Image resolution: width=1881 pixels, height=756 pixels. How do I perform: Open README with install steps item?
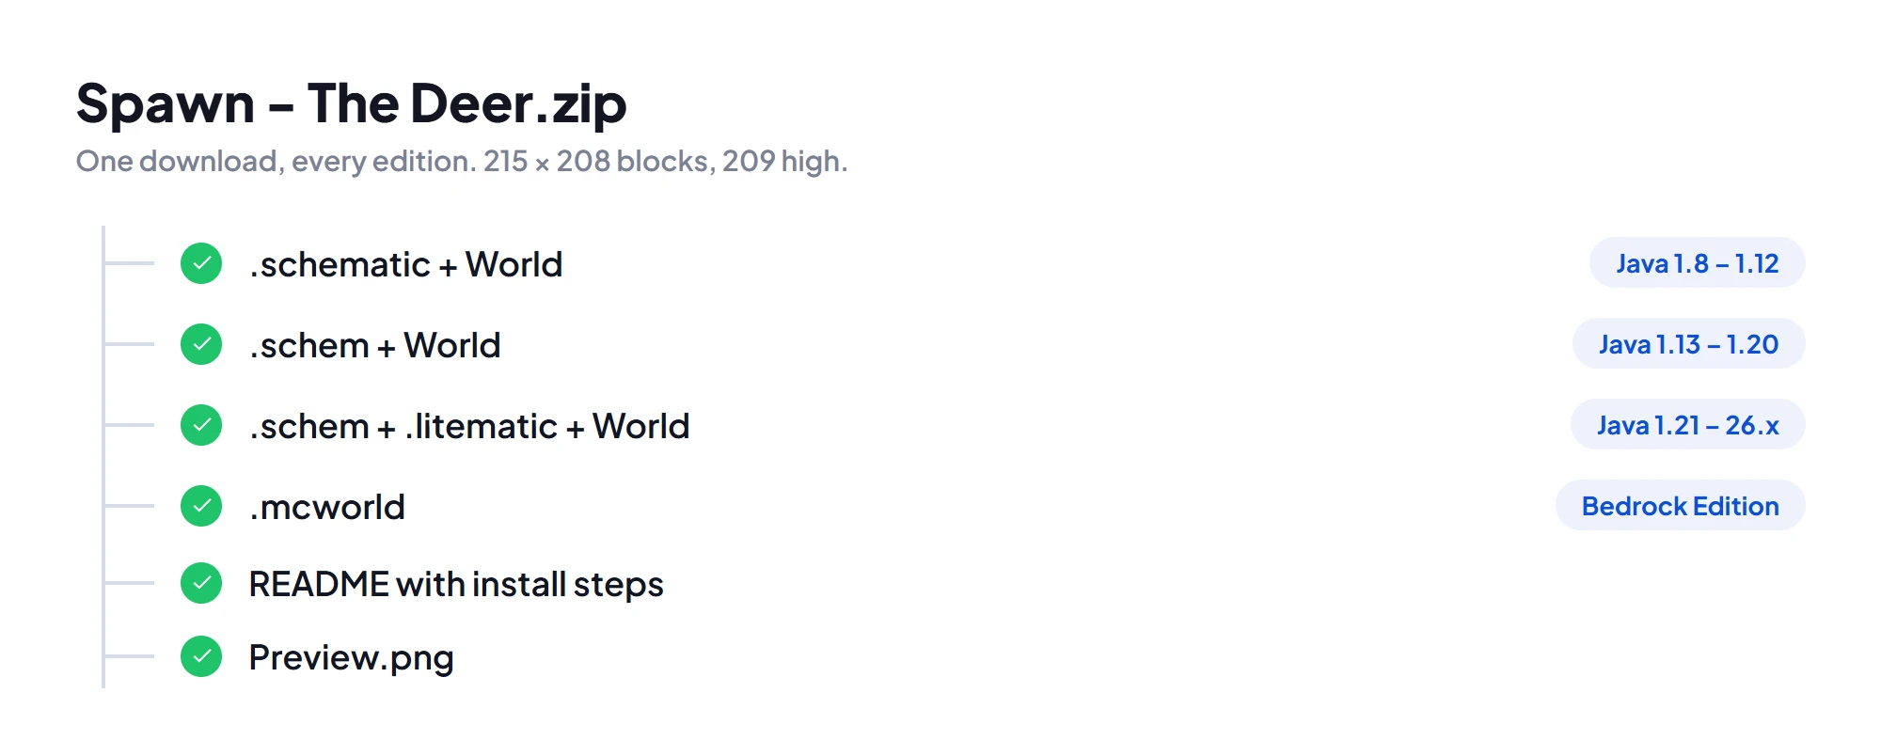(456, 584)
